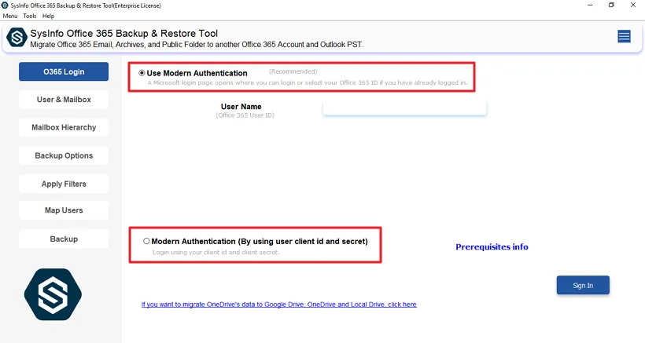
Task: Open the Tools menu
Action: 30,16
